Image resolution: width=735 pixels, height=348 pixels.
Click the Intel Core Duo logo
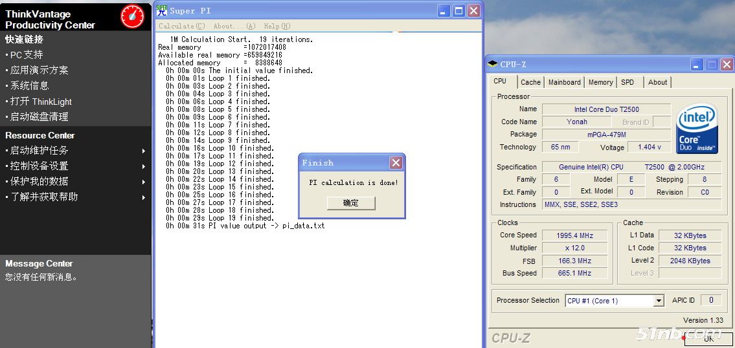point(697,129)
